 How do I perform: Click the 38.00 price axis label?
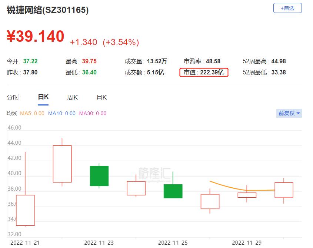pyautogui.click(x=14, y=189)
